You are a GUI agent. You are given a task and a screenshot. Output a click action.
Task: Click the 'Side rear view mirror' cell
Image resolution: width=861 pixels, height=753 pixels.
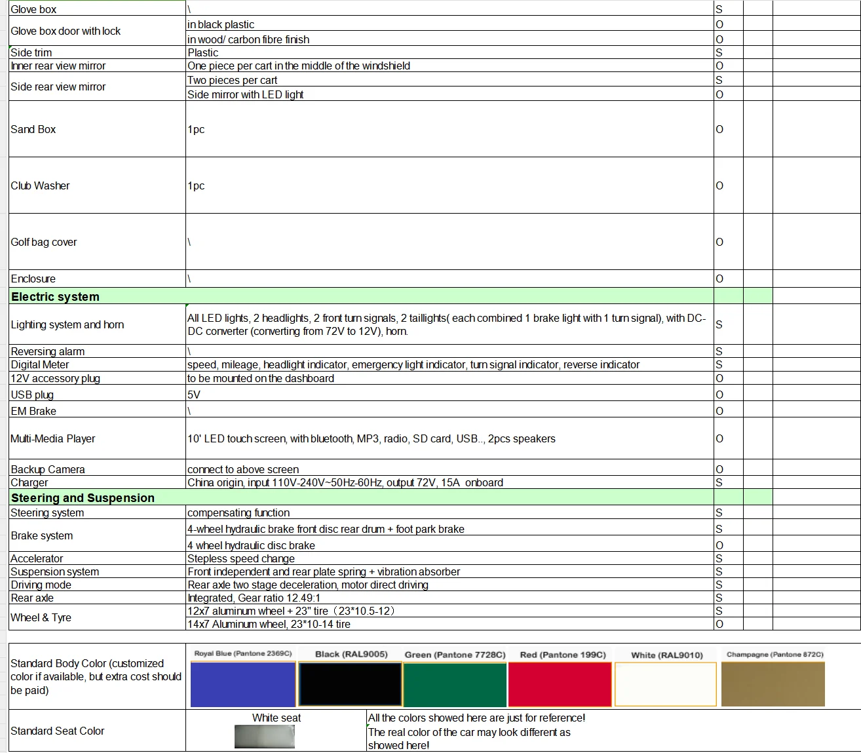click(x=97, y=87)
